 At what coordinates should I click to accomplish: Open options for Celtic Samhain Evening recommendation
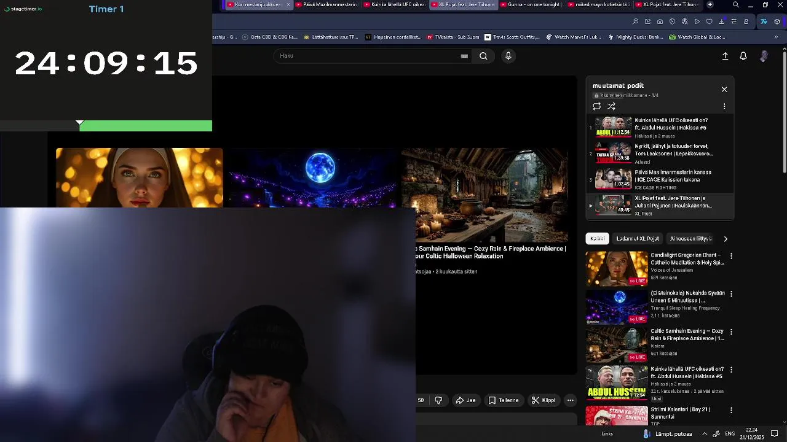point(731,331)
